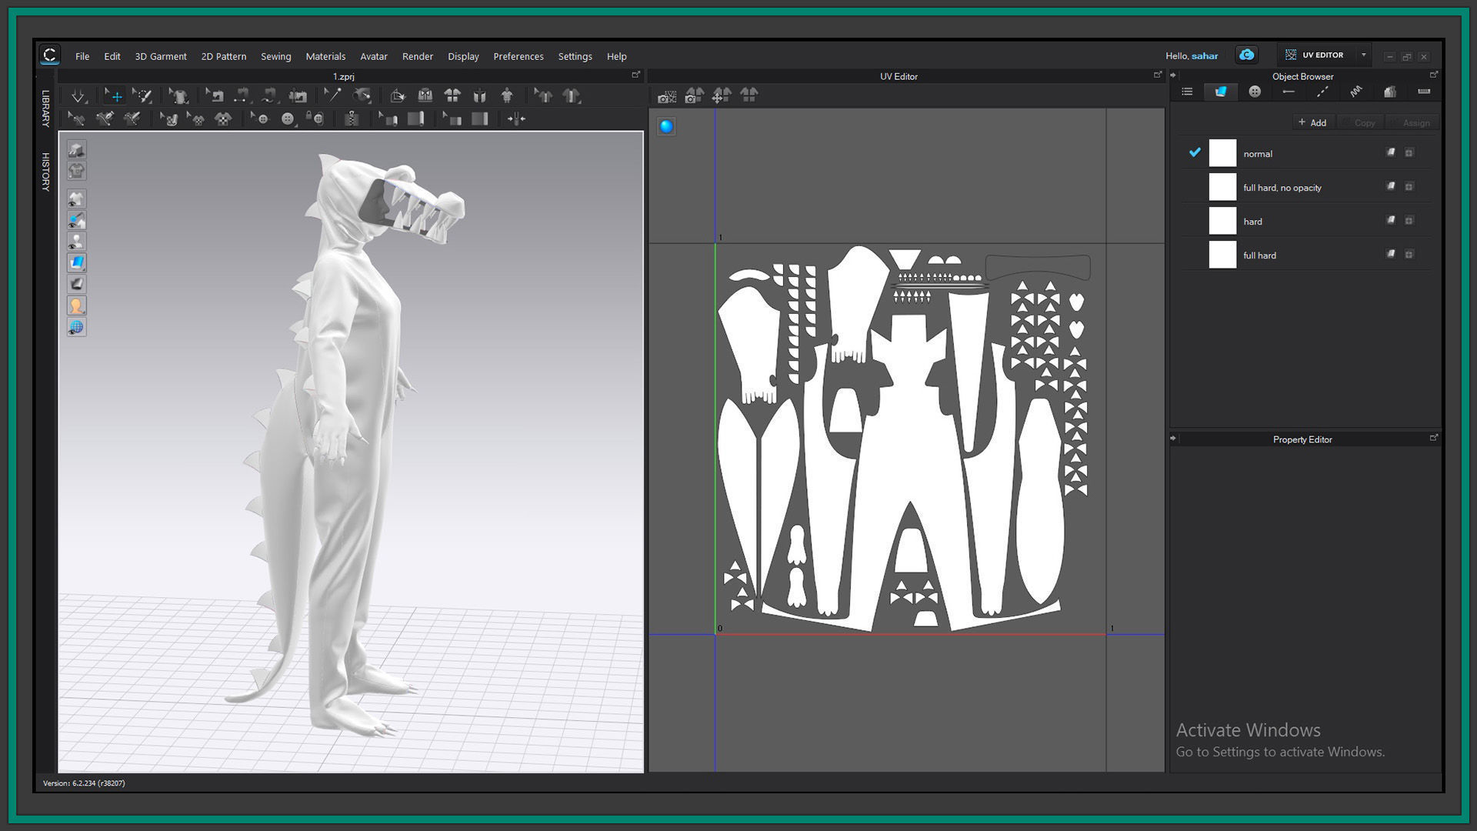Click the blue sphere icon in UV Editor
Screen dimensions: 1477x831
666,126
